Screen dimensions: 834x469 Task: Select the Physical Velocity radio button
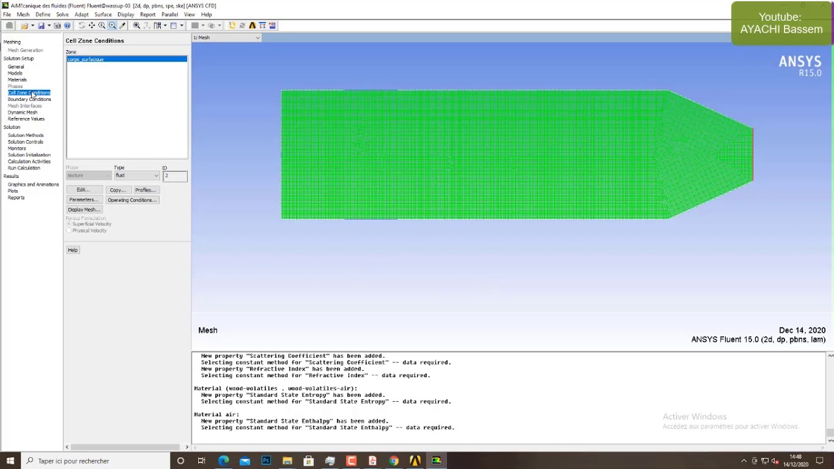(x=69, y=231)
